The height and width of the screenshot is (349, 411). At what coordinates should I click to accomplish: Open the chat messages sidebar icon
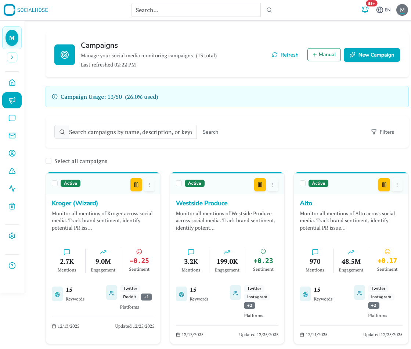pos(12,118)
